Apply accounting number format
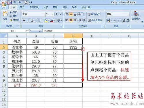 (x=109, y=20)
